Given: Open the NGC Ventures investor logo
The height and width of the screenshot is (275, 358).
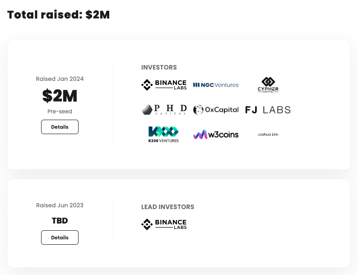Looking at the screenshot, I should 216,84.
